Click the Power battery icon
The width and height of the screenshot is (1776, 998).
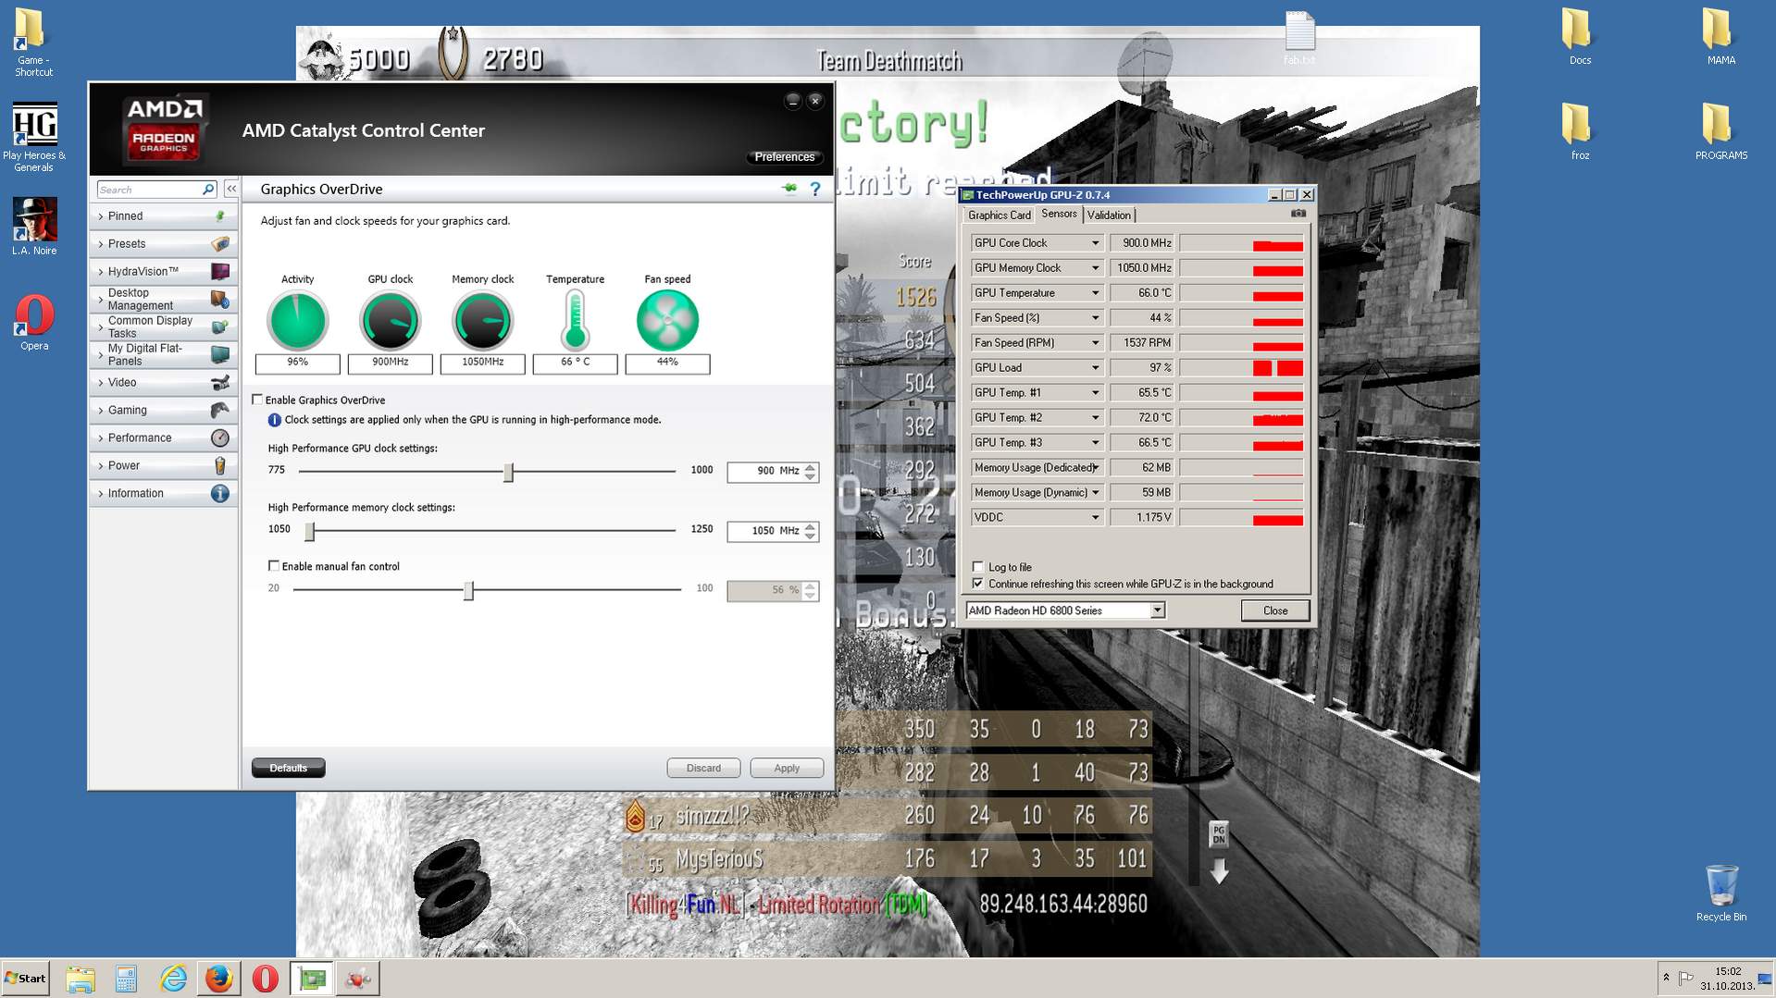[x=220, y=466]
